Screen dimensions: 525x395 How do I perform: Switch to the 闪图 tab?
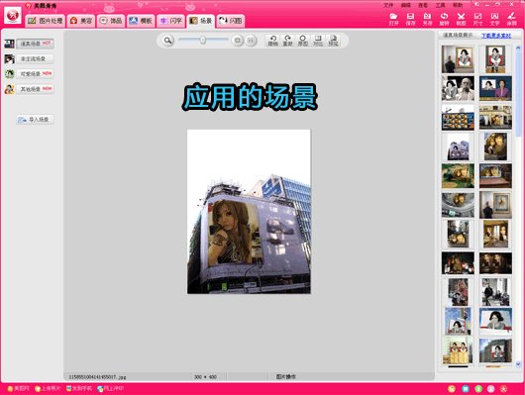pyautogui.click(x=231, y=21)
